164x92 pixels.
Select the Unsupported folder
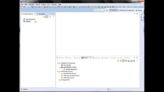(x=65, y=80)
